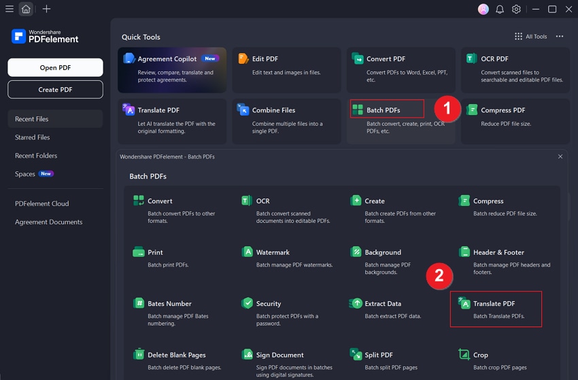Choose batch Print tool icon
The height and width of the screenshot is (380, 578).
coord(139,252)
